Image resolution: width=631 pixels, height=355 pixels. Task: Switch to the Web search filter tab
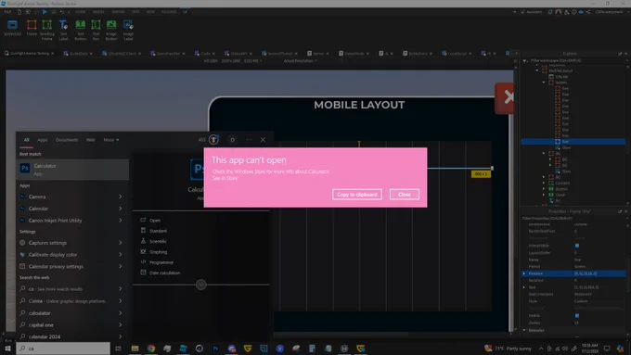[91, 140]
